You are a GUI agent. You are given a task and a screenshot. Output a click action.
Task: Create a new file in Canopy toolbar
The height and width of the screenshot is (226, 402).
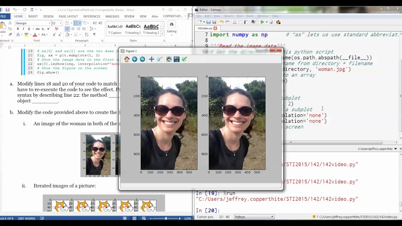pos(199,22)
